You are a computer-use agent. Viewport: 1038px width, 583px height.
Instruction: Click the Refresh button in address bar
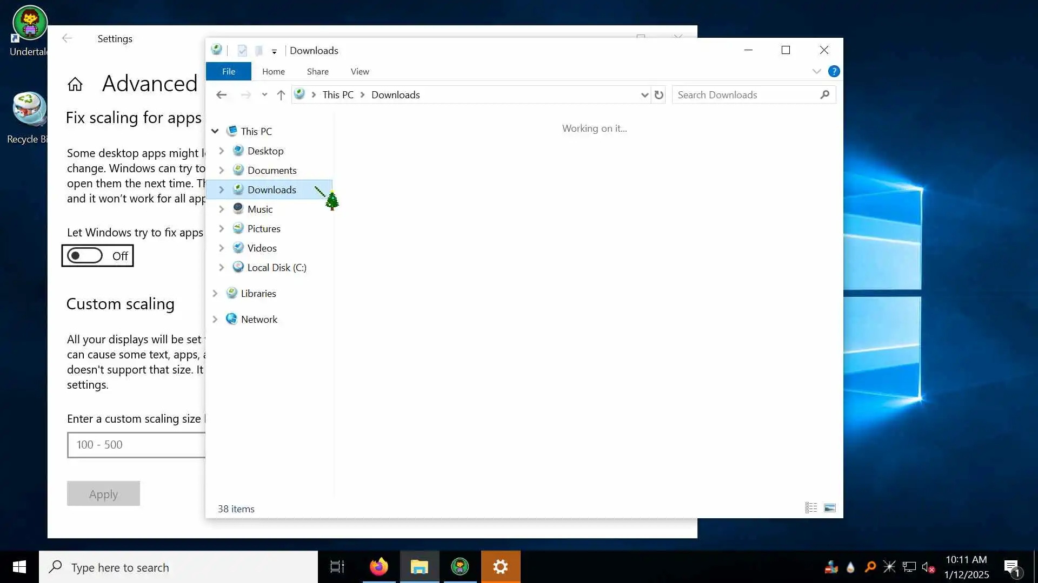(658, 95)
